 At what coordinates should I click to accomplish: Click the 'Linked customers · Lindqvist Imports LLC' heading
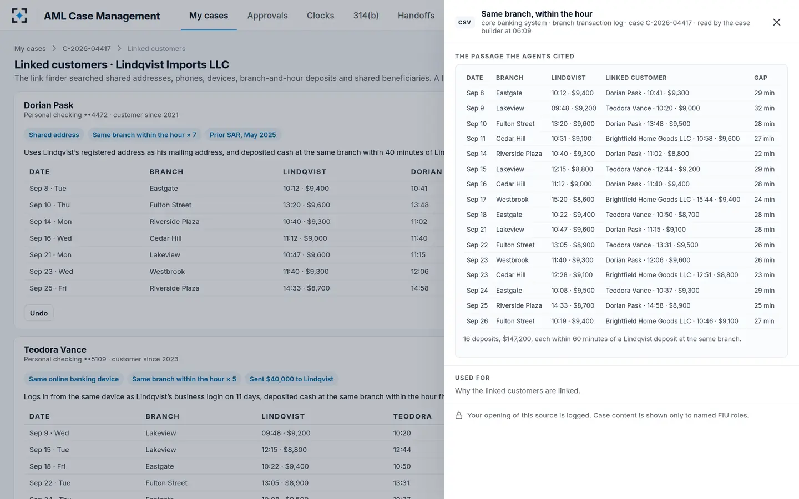click(122, 65)
